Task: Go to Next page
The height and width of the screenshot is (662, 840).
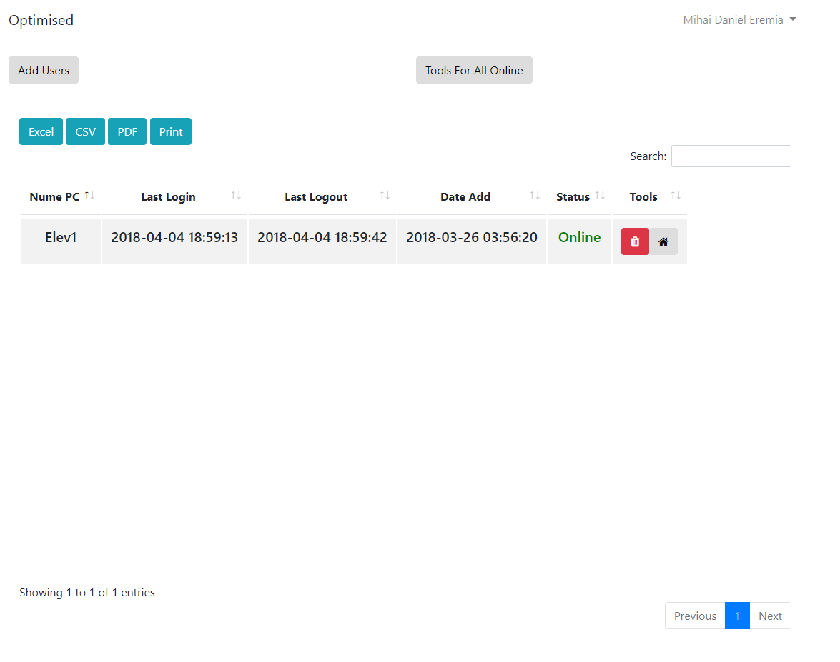Action: (771, 616)
